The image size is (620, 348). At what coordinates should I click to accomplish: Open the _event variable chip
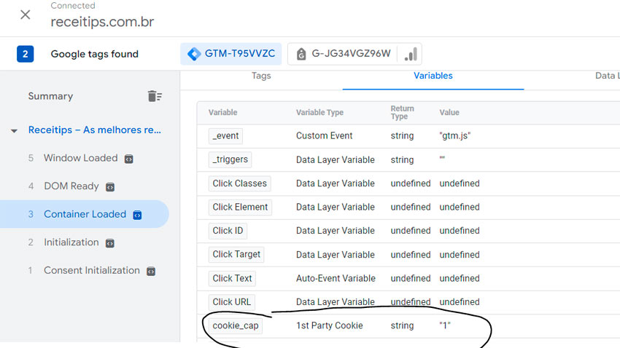(225, 135)
